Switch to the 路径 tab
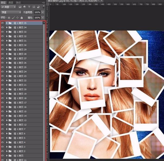The image size is (164, 161). point(18,2)
